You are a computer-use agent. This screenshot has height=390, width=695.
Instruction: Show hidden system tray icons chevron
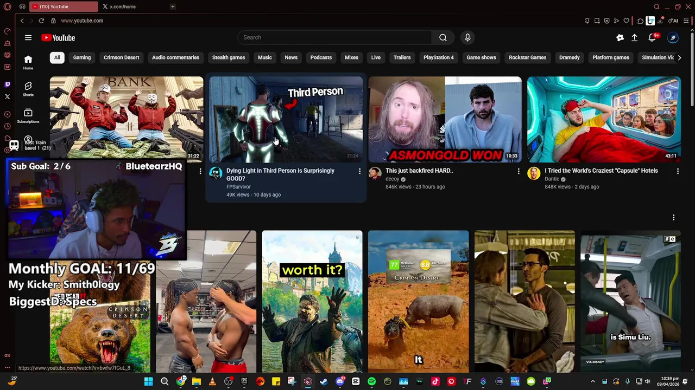pos(593,381)
